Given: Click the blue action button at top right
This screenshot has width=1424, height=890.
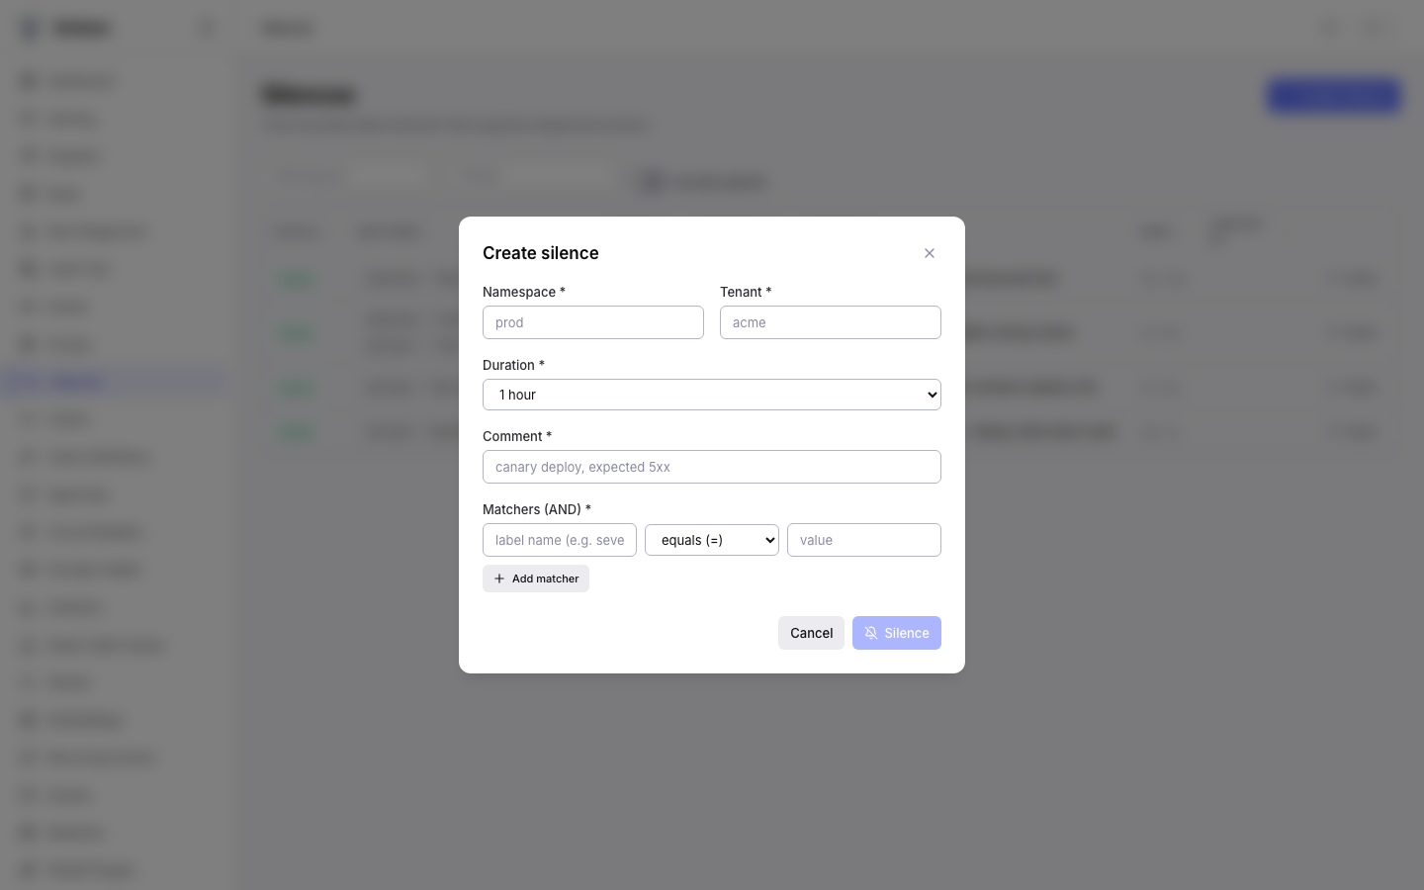Looking at the screenshot, I should 1333,96.
